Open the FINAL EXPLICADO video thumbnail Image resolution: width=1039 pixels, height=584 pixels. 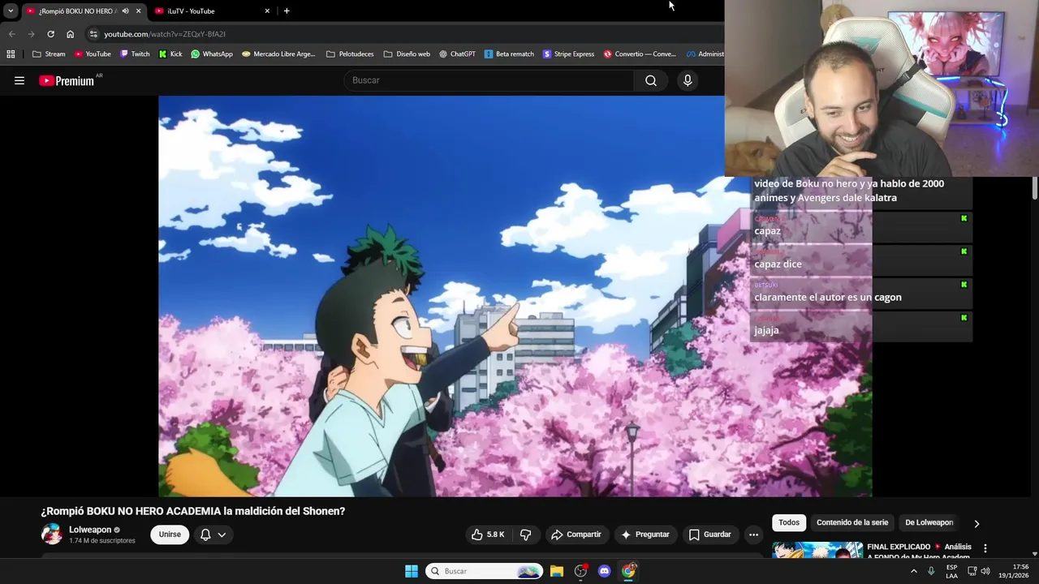(817, 551)
